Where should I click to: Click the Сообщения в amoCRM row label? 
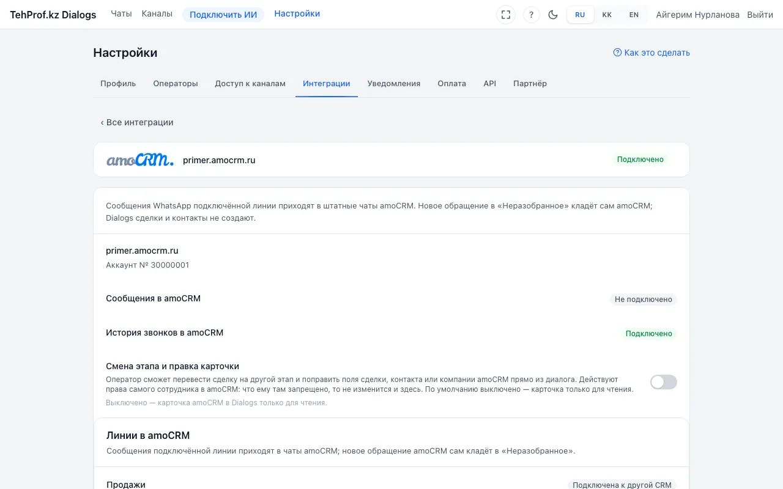154,299
